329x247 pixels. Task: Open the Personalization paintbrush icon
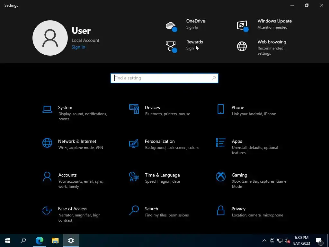pos(134,143)
